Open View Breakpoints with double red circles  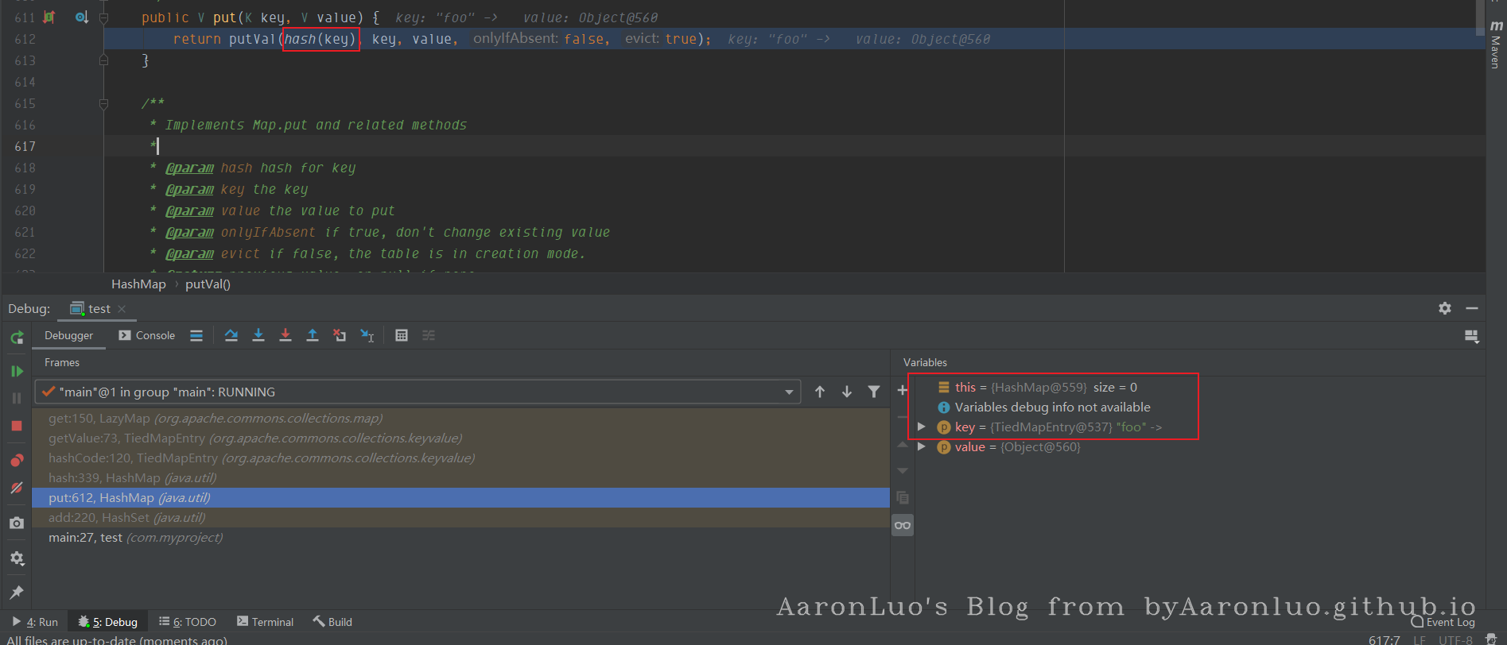click(17, 461)
